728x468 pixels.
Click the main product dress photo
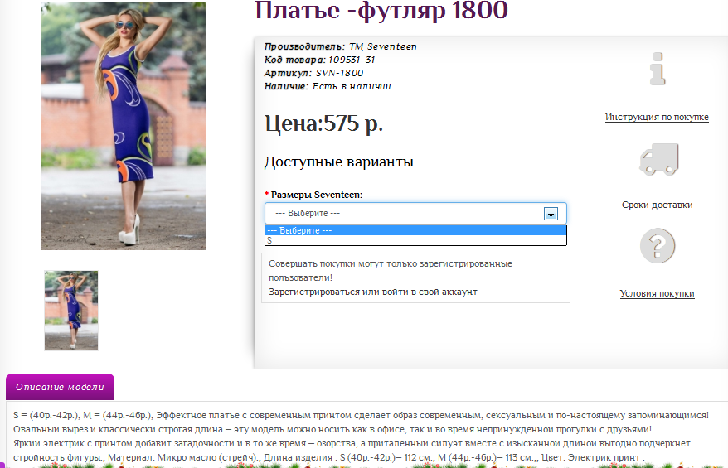tap(124, 126)
